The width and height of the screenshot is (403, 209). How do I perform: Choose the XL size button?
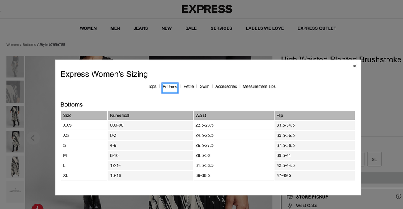[374, 160]
